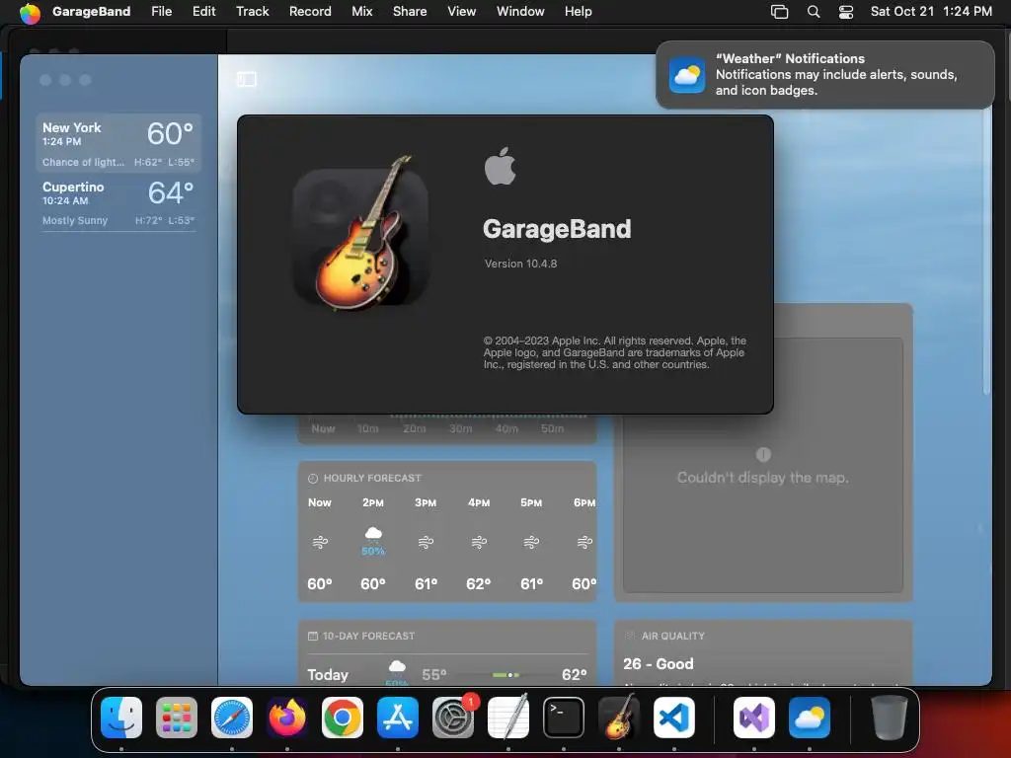Screen dimensions: 1011x758
Task: Open the Share menu
Action: coord(410,12)
